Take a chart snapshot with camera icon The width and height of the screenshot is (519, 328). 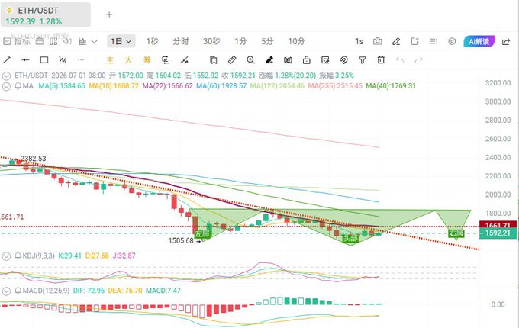pyautogui.click(x=377, y=41)
